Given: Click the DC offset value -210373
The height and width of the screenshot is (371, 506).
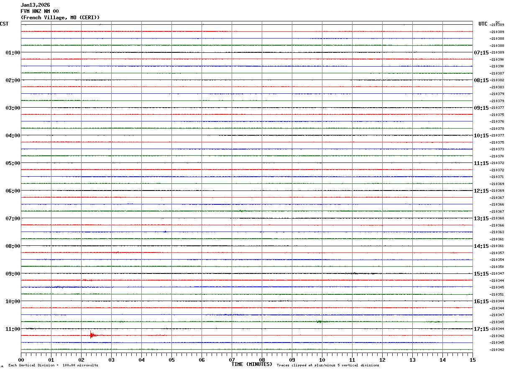Looking at the screenshot, I should click(497, 149).
